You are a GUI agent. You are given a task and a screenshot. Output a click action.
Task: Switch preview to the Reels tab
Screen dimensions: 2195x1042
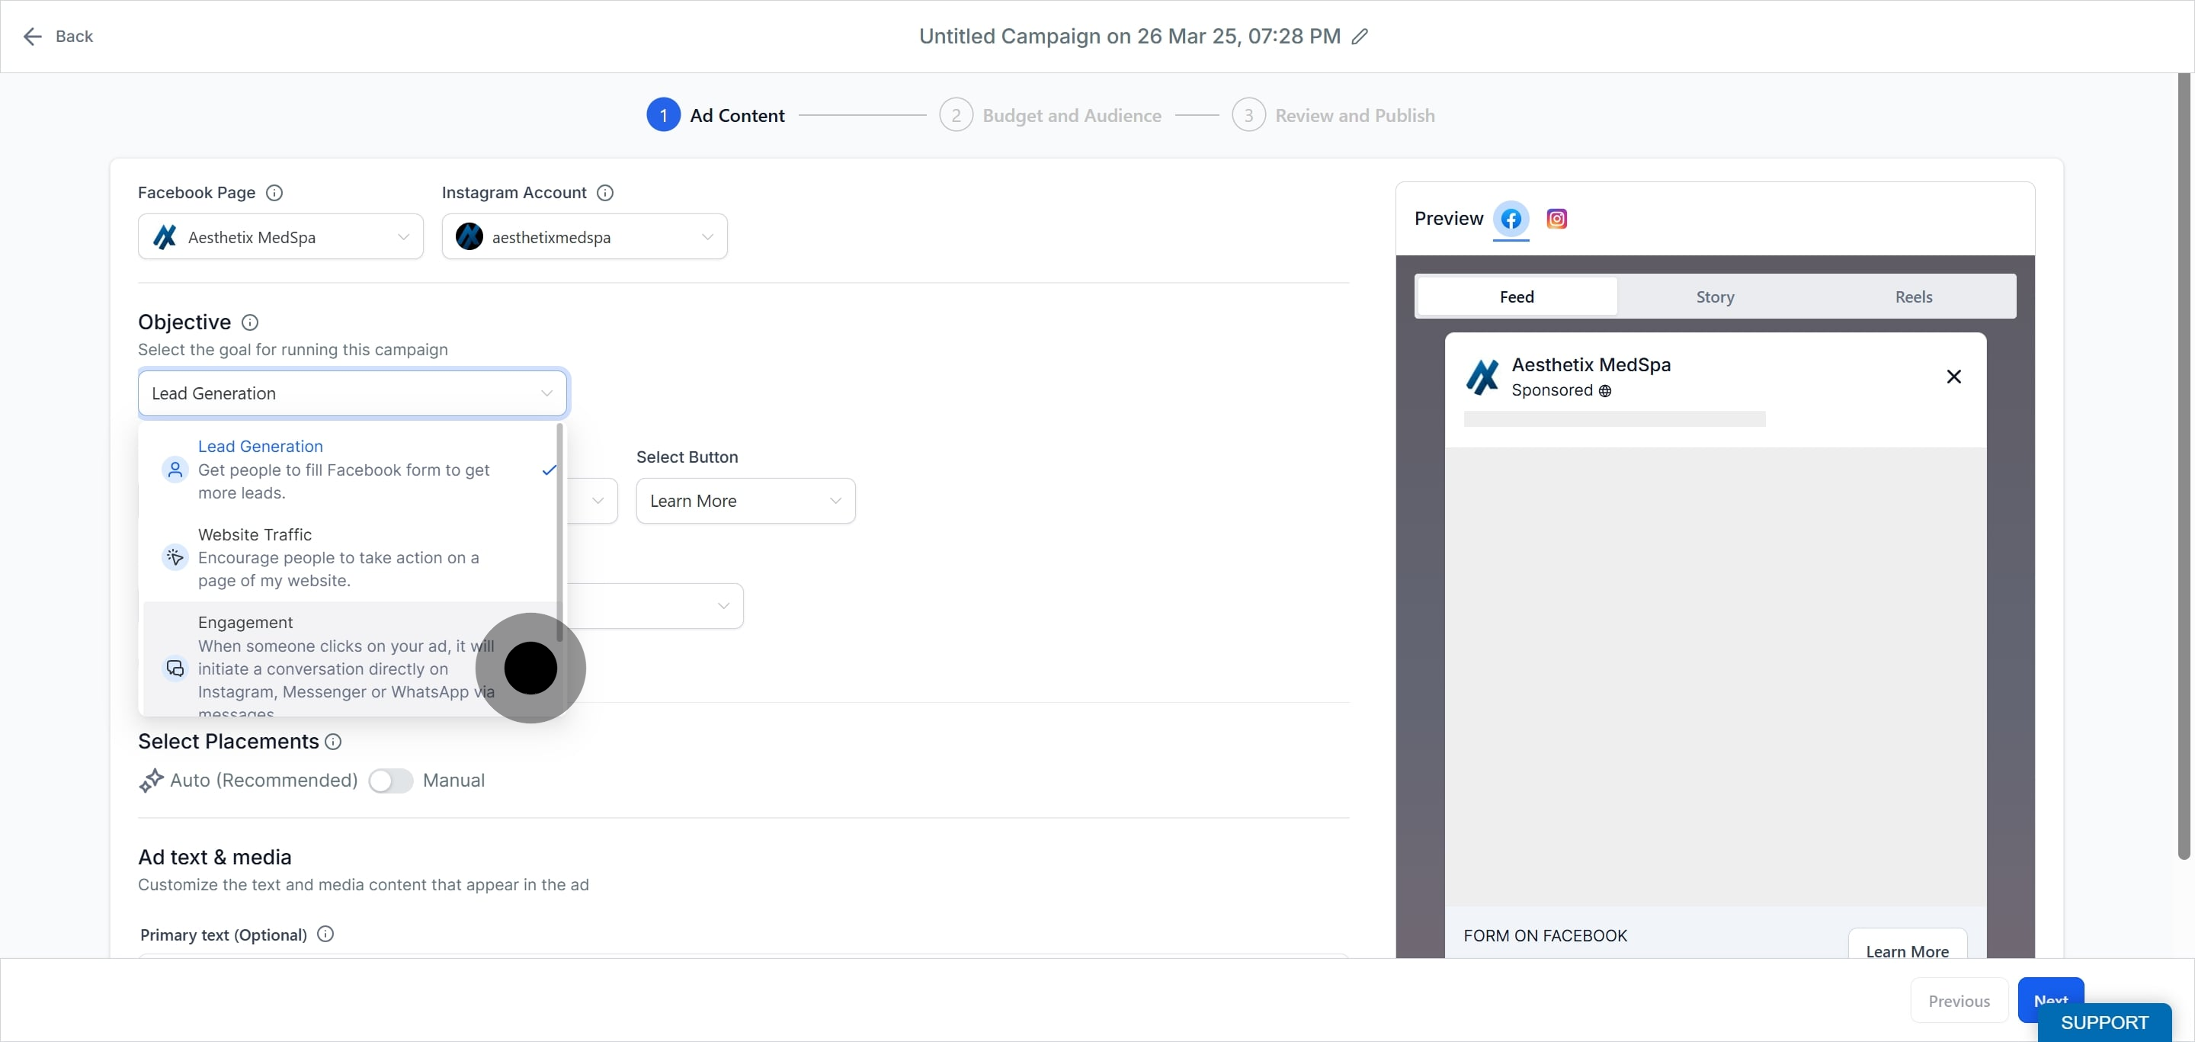click(x=1913, y=297)
